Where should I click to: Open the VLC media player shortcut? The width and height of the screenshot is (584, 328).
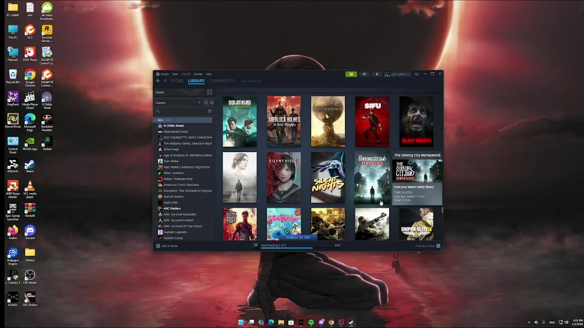[30, 189]
